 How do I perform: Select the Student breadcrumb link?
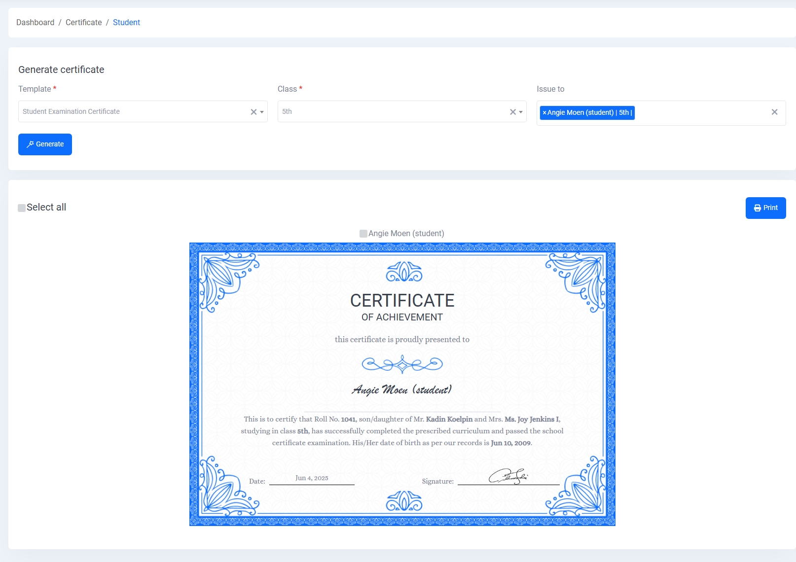click(x=126, y=22)
